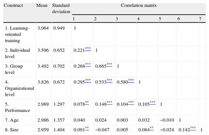The image size is (209, 135).
Task: Follow the *** footnote link after 0.295
Action: 88,80
